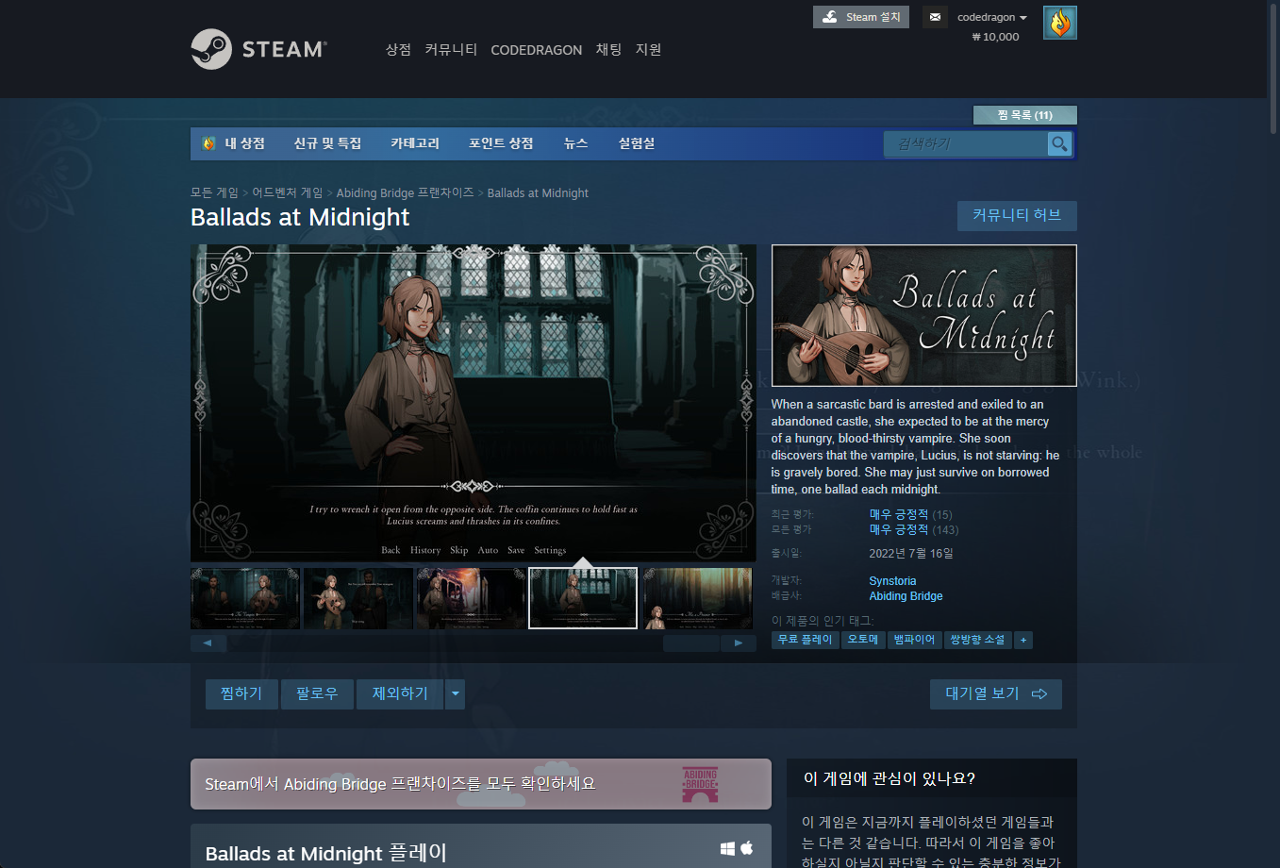The height and width of the screenshot is (868, 1280).
Task: Click all reviews 매우 긍정적 (143)
Action: point(913,529)
